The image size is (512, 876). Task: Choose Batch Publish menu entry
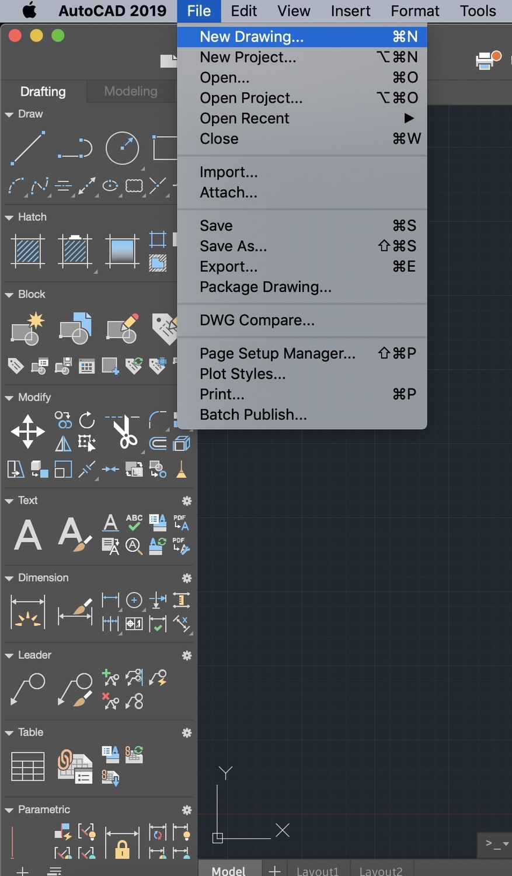(x=302, y=415)
